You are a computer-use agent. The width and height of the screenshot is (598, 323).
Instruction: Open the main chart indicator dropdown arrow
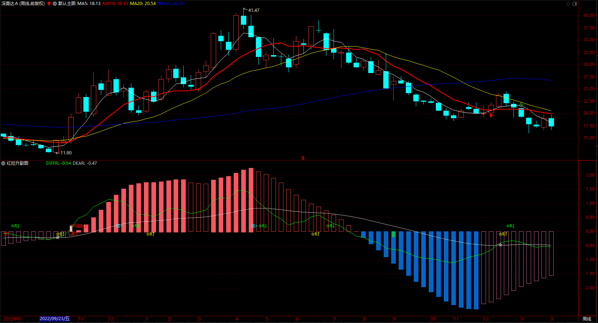pyautogui.click(x=55, y=4)
